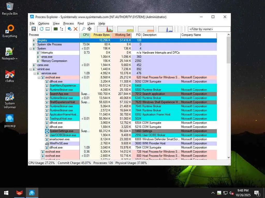The image size is (265, 198).
Task: Click the CPU Usage status bar entry
Action: coord(42,163)
